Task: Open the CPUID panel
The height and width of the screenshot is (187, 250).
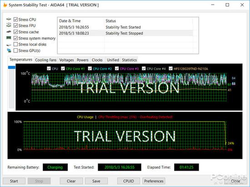Action: [129, 181]
